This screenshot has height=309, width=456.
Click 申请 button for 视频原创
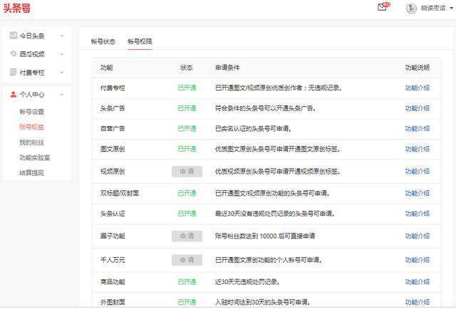coord(187,172)
